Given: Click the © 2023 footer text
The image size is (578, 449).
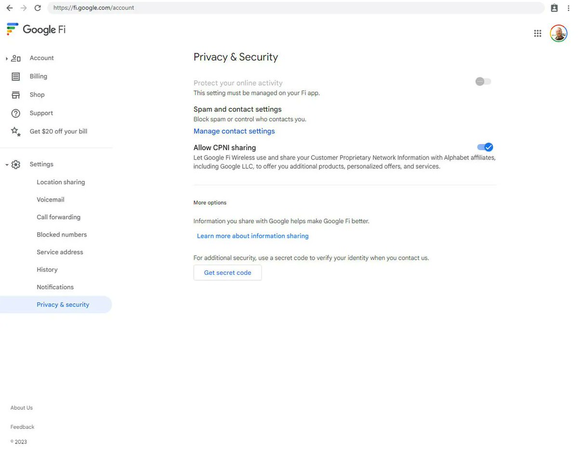Looking at the screenshot, I should click(19, 442).
